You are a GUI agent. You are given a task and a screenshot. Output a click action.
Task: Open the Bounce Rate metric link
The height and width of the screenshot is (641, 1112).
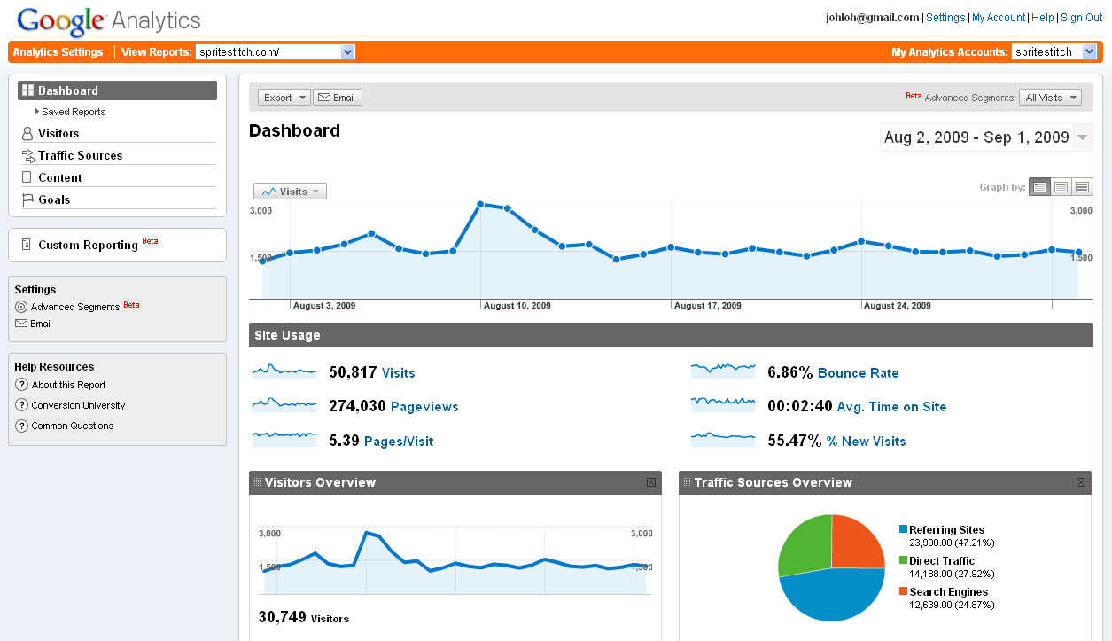pyautogui.click(x=858, y=373)
